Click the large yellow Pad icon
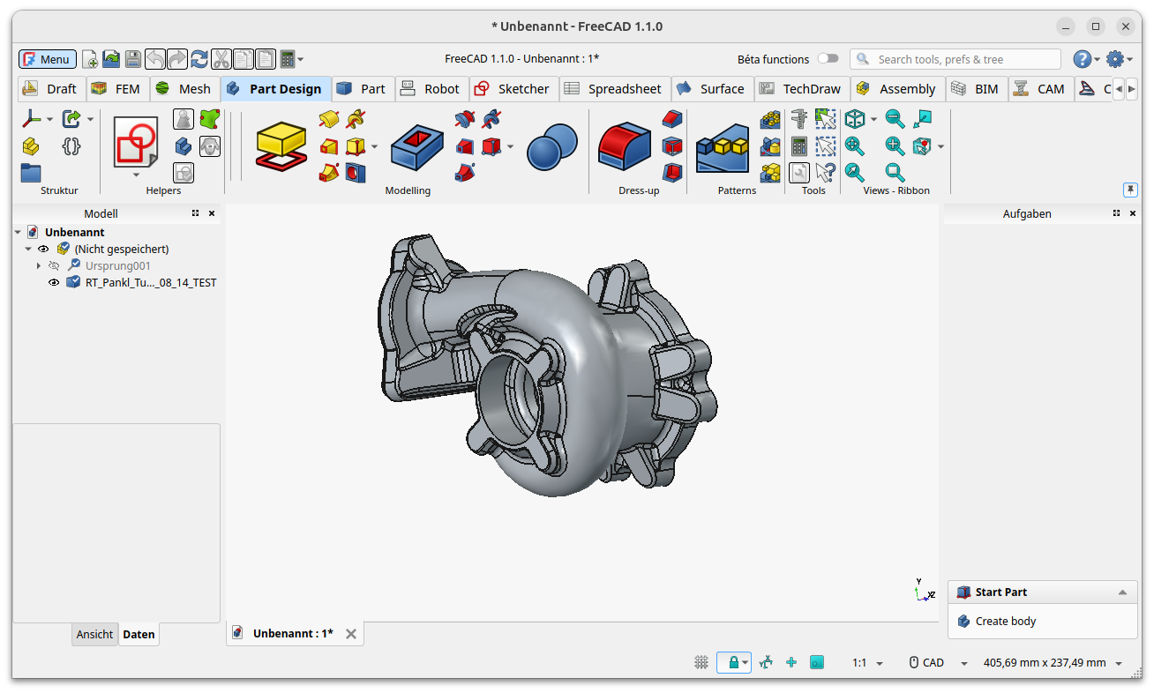 coord(281,145)
